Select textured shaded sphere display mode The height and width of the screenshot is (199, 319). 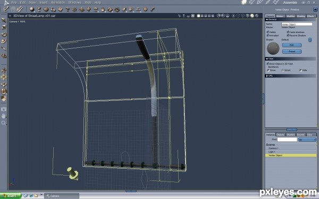257,15
